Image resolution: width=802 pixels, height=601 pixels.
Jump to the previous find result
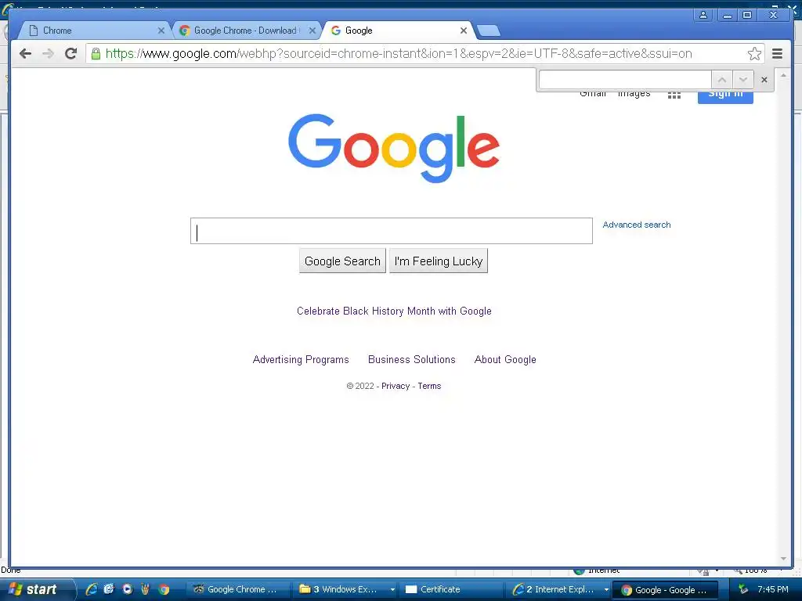point(721,80)
